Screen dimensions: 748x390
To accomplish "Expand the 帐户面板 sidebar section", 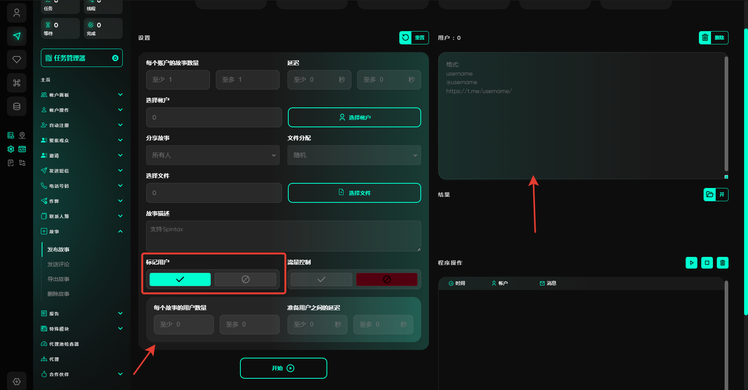I will (x=82, y=95).
